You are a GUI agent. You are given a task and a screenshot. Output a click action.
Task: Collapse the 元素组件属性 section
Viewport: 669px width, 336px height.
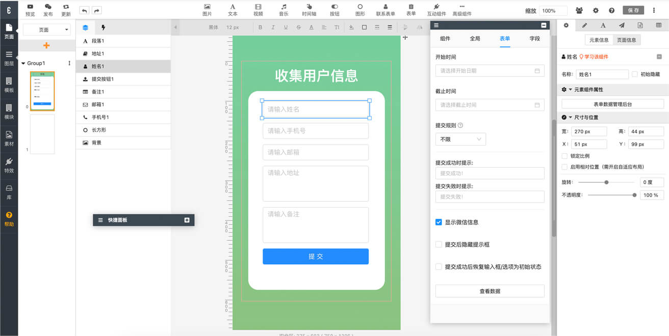(571, 90)
